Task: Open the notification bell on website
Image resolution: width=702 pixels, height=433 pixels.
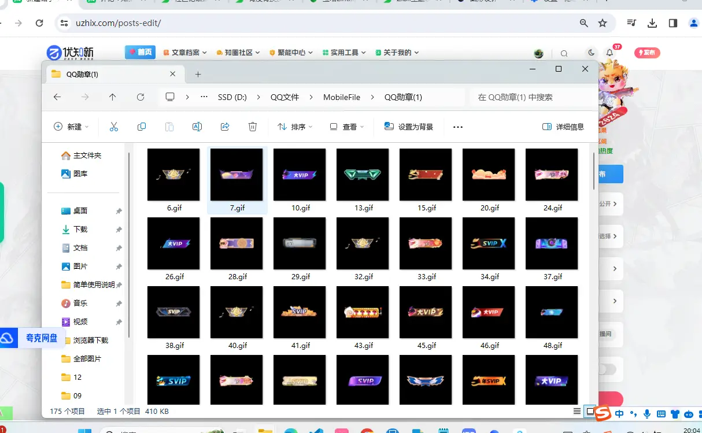Action: (609, 53)
